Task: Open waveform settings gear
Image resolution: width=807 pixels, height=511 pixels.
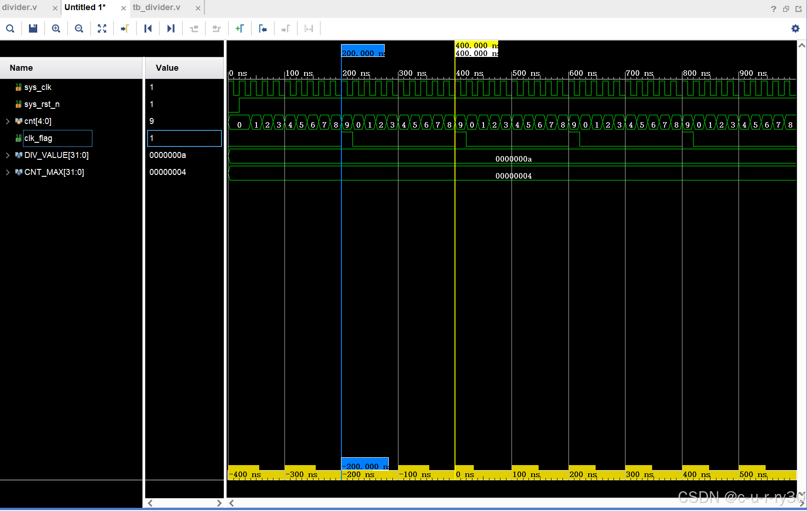Action: tap(796, 28)
